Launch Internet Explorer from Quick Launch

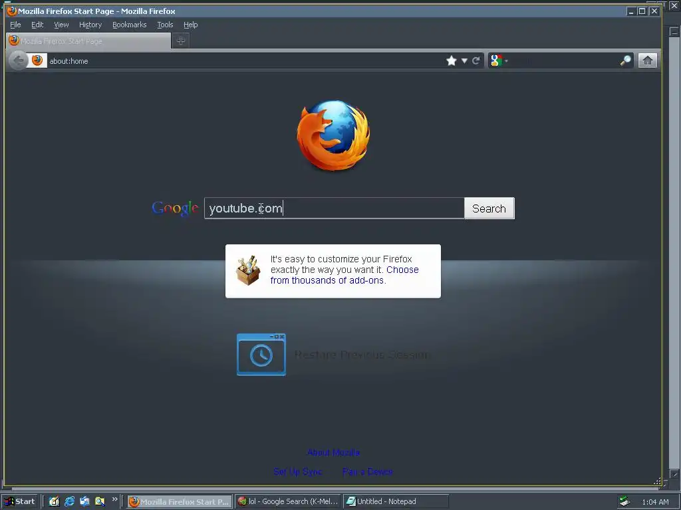point(69,501)
